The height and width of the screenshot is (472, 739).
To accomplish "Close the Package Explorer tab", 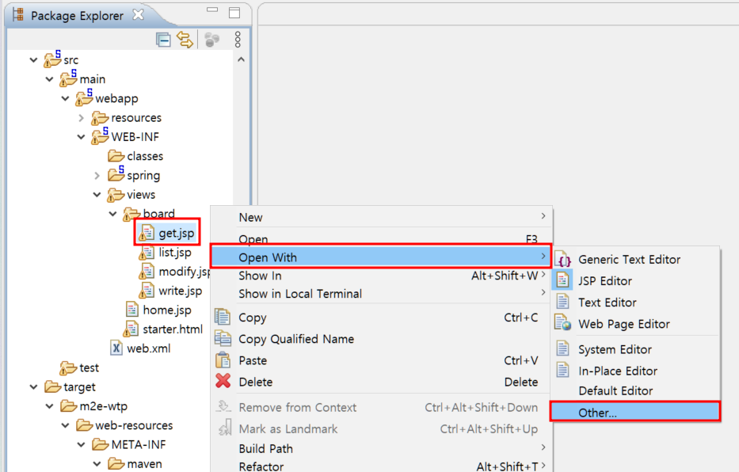I will (138, 14).
